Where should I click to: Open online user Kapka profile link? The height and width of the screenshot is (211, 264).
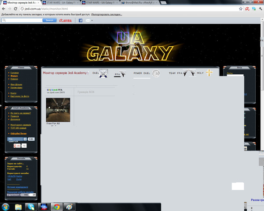pos(19,176)
